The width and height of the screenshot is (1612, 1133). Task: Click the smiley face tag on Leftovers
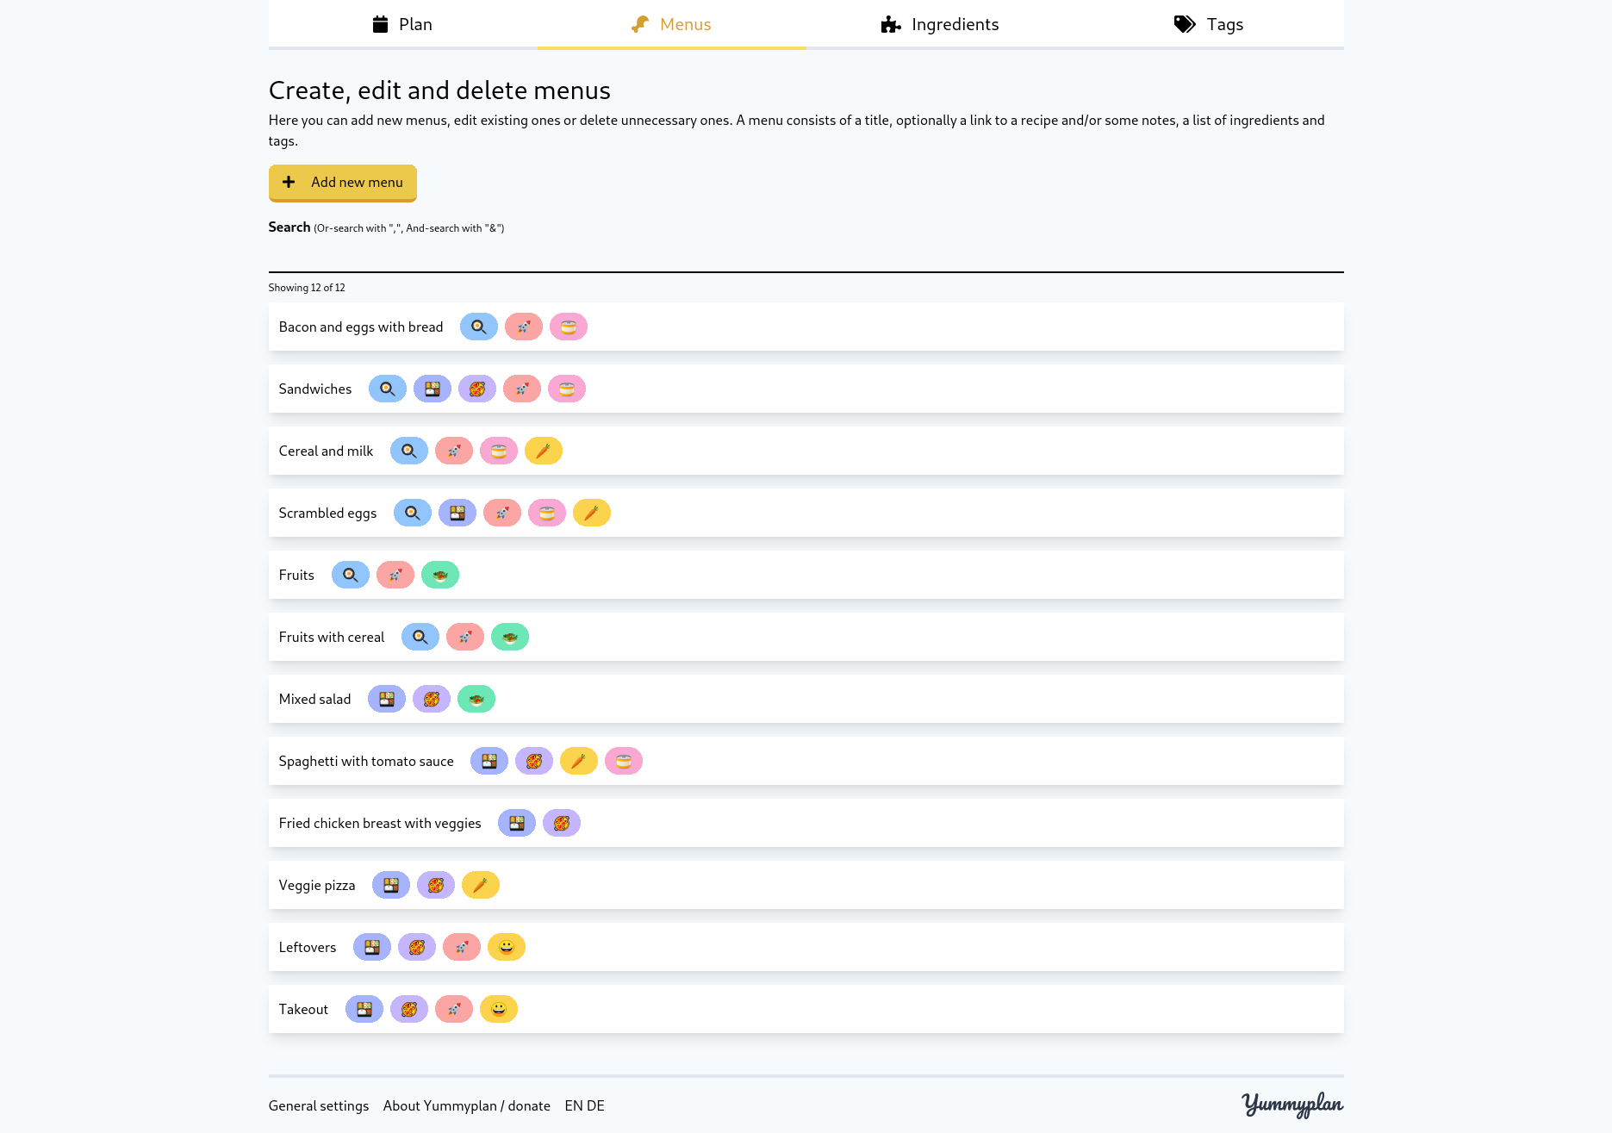[x=507, y=947]
